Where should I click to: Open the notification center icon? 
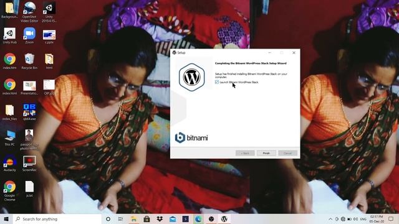(391, 219)
